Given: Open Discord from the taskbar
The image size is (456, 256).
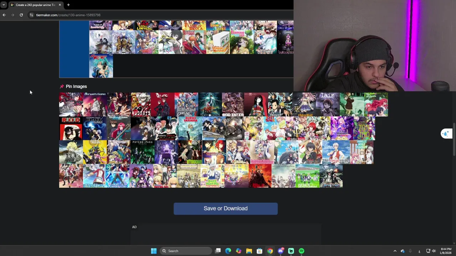Looking at the screenshot, I should point(280,251).
